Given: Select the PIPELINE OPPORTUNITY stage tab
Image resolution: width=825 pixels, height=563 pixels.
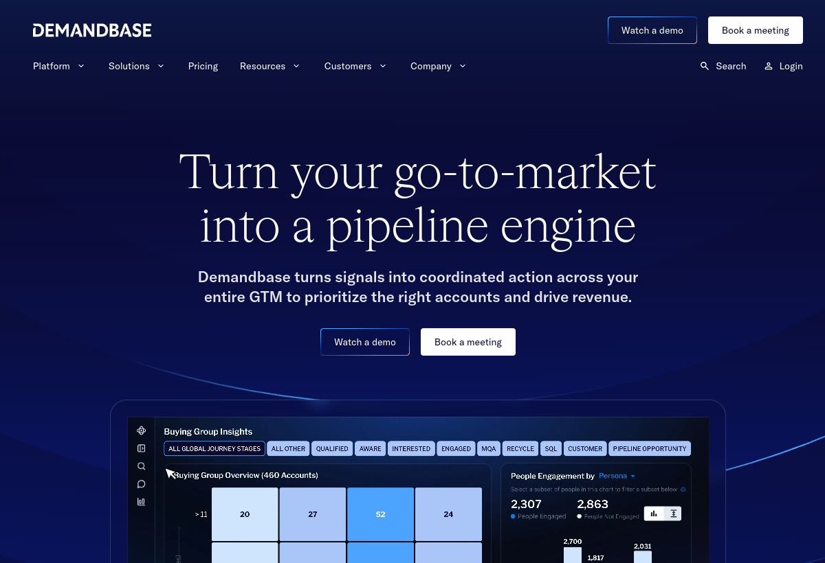Looking at the screenshot, I should pos(650,448).
